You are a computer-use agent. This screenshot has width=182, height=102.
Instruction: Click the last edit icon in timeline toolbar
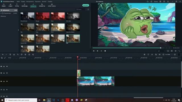tap(33, 54)
